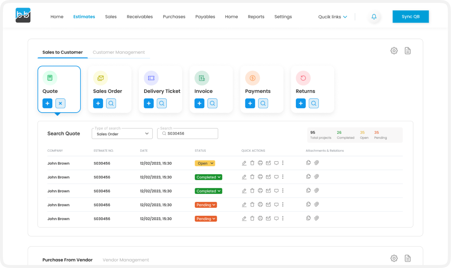Switch to Vendor Management tab
This screenshot has width=451, height=268.
pos(126,260)
